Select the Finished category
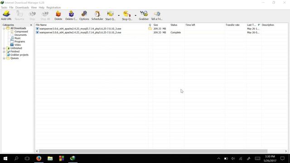Screen dimensions: 290x163 15,52
